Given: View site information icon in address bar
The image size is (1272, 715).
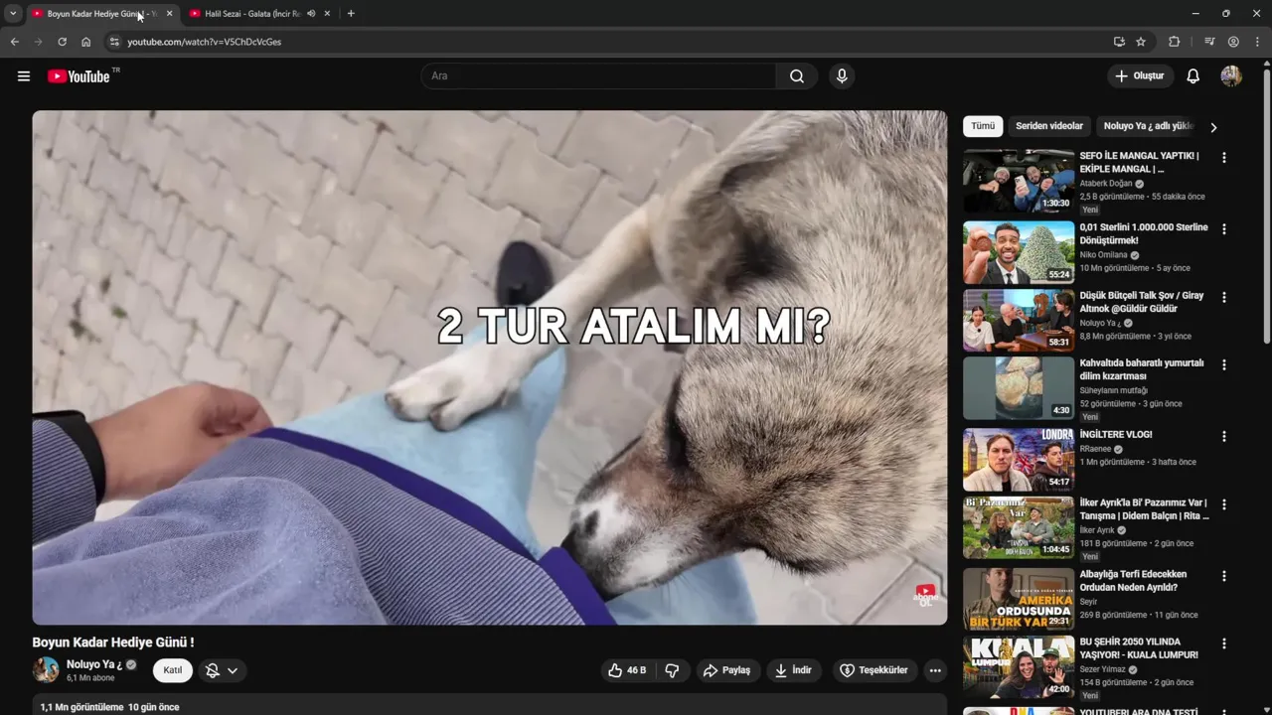Looking at the screenshot, I should [114, 42].
